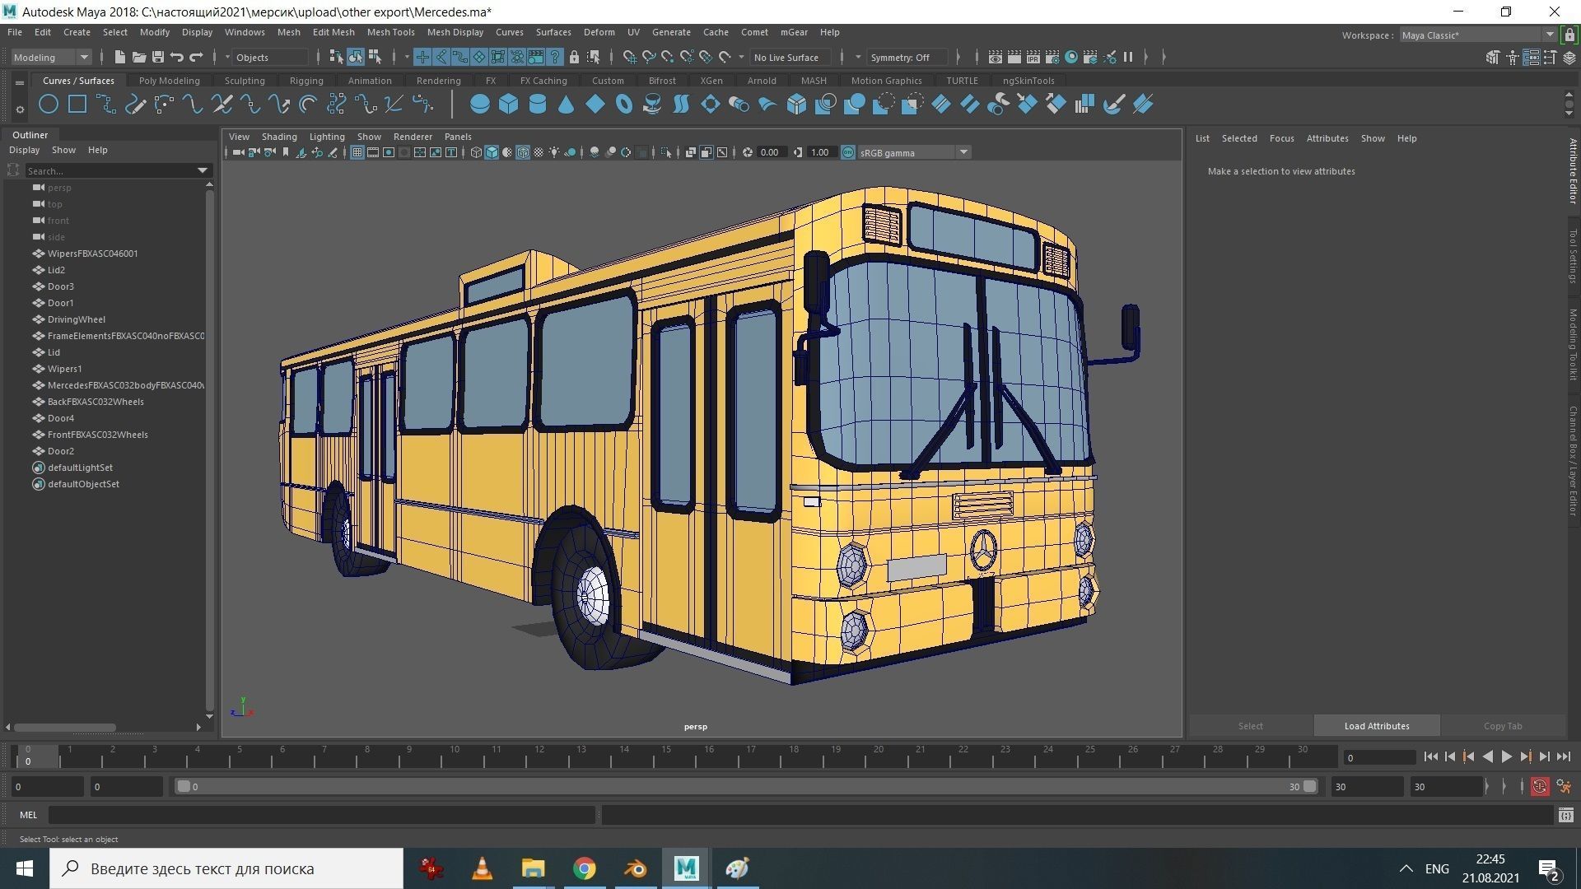Select Door3 in the Outliner

(x=60, y=286)
